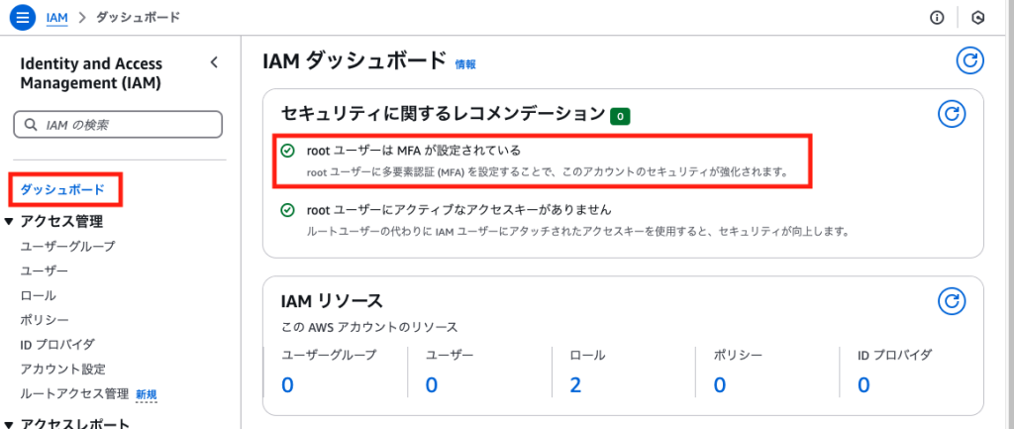Screen dimensions: 1014x429
Task: Go to ロール in the sidebar
Action: tap(39, 295)
